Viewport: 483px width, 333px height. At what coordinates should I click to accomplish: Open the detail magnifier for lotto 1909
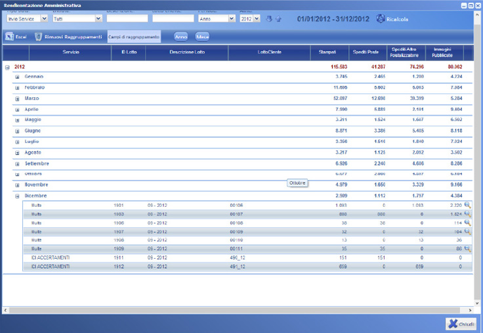tap(468, 248)
